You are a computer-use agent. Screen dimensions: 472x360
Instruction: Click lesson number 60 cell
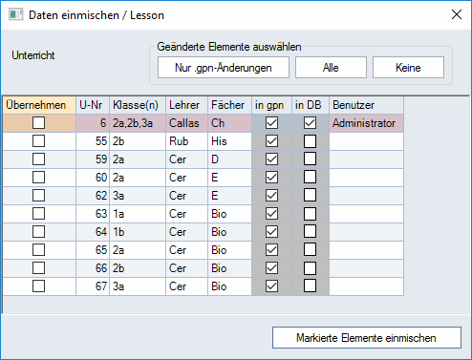93,178
